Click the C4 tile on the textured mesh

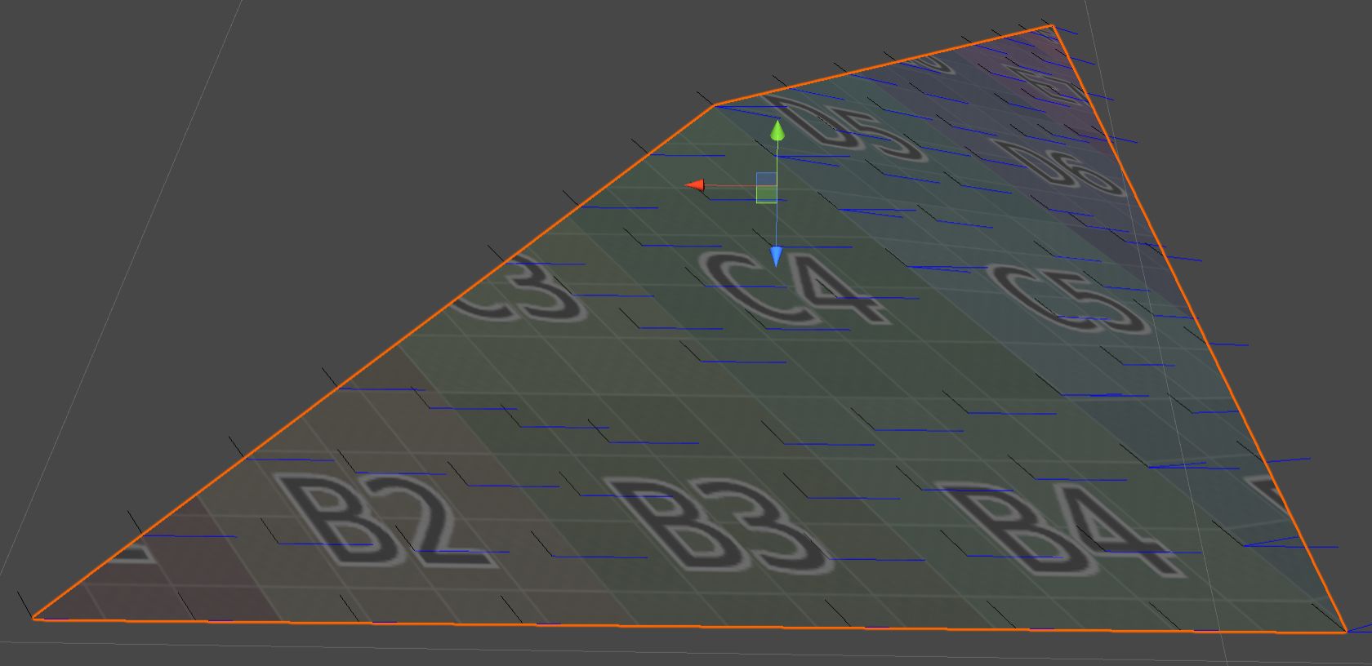791,288
